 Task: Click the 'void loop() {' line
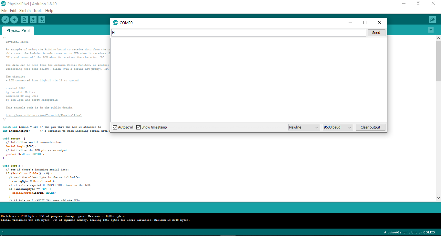pos(13,166)
